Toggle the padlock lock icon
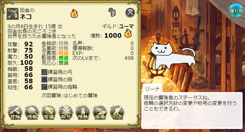This screenshot has width=245, height=132. click(112, 13)
